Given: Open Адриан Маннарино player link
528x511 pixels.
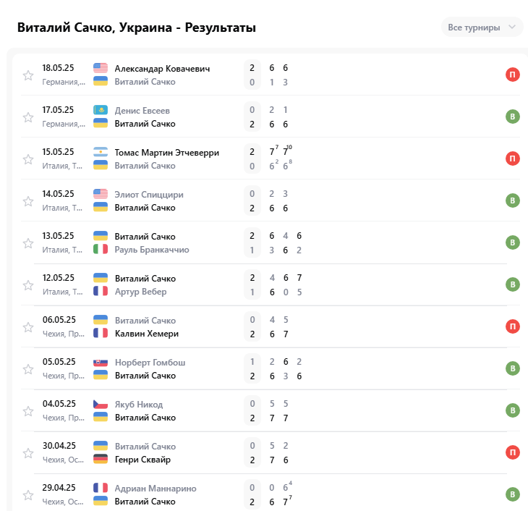Looking at the screenshot, I should point(156,489).
